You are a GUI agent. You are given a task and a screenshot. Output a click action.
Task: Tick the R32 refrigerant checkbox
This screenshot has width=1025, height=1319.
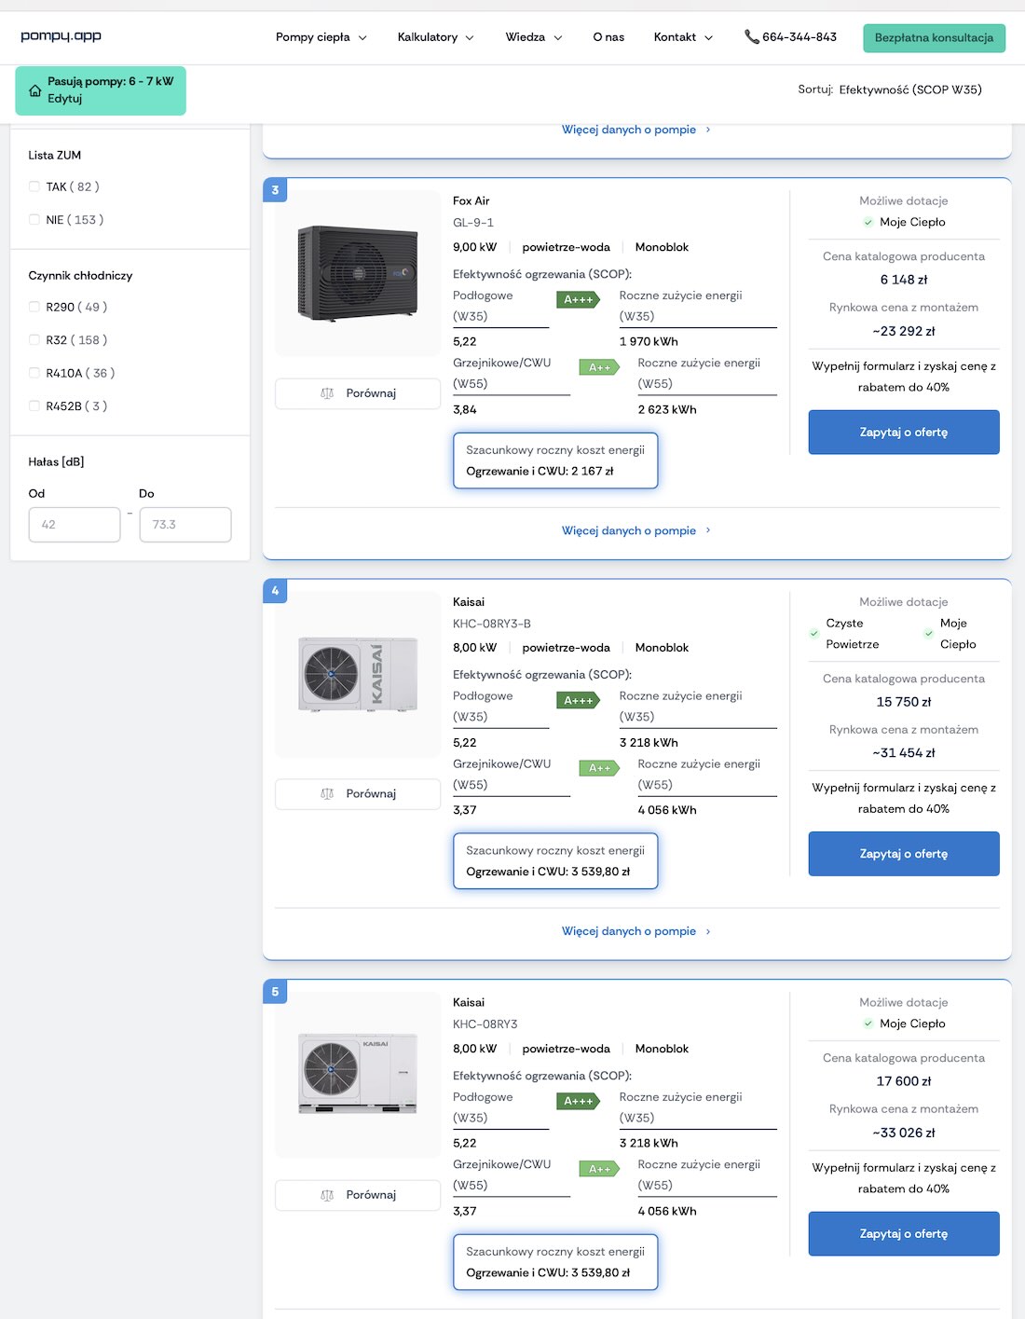click(x=34, y=340)
